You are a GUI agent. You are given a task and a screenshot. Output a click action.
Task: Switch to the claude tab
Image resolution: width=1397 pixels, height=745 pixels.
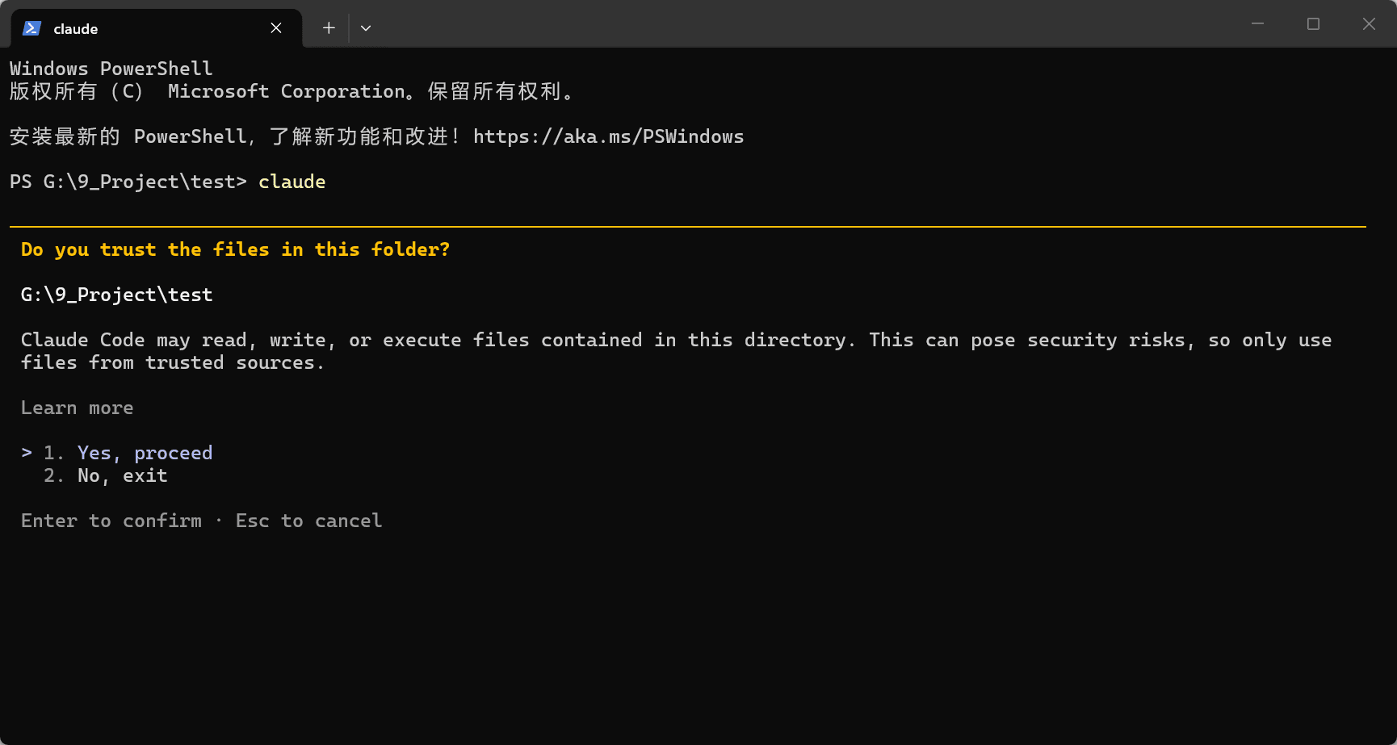145,28
